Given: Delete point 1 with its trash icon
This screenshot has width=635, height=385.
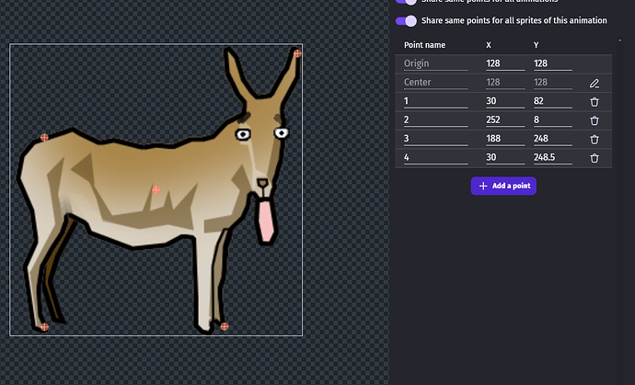Looking at the screenshot, I should pos(595,102).
